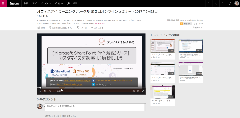
Task: Open the 04:13 OneNote video thumbnail
Action: (162, 92)
